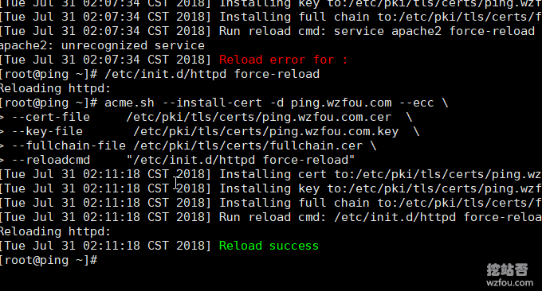Click the quoted "/etc/init.d/httpd force-reload" string
Image resolution: width=542 pixels, height=291 pixels.
point(241,160)
